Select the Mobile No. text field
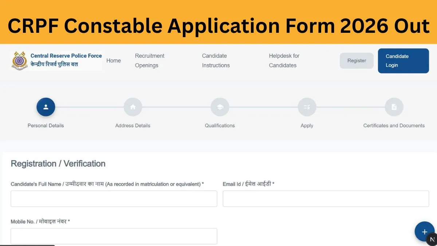 [114, 236]
